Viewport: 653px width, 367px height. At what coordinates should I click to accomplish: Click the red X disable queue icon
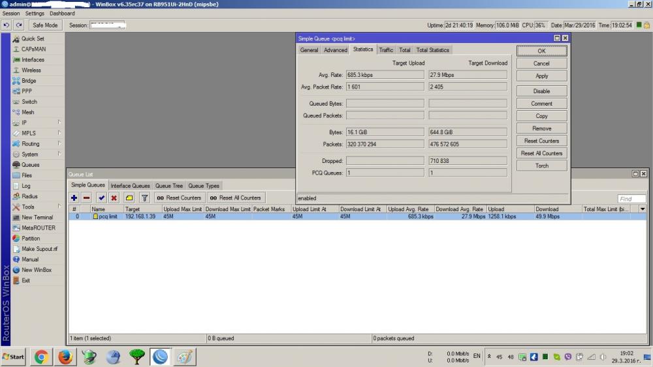(114, 198)
